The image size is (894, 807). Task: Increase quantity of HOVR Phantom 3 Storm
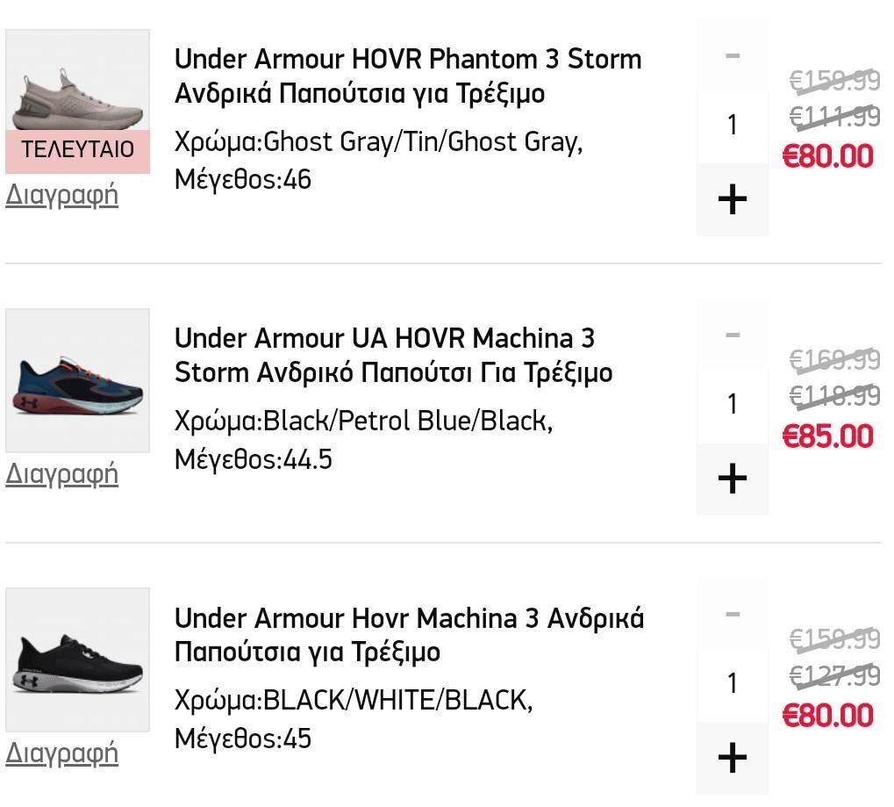point(732,199)
